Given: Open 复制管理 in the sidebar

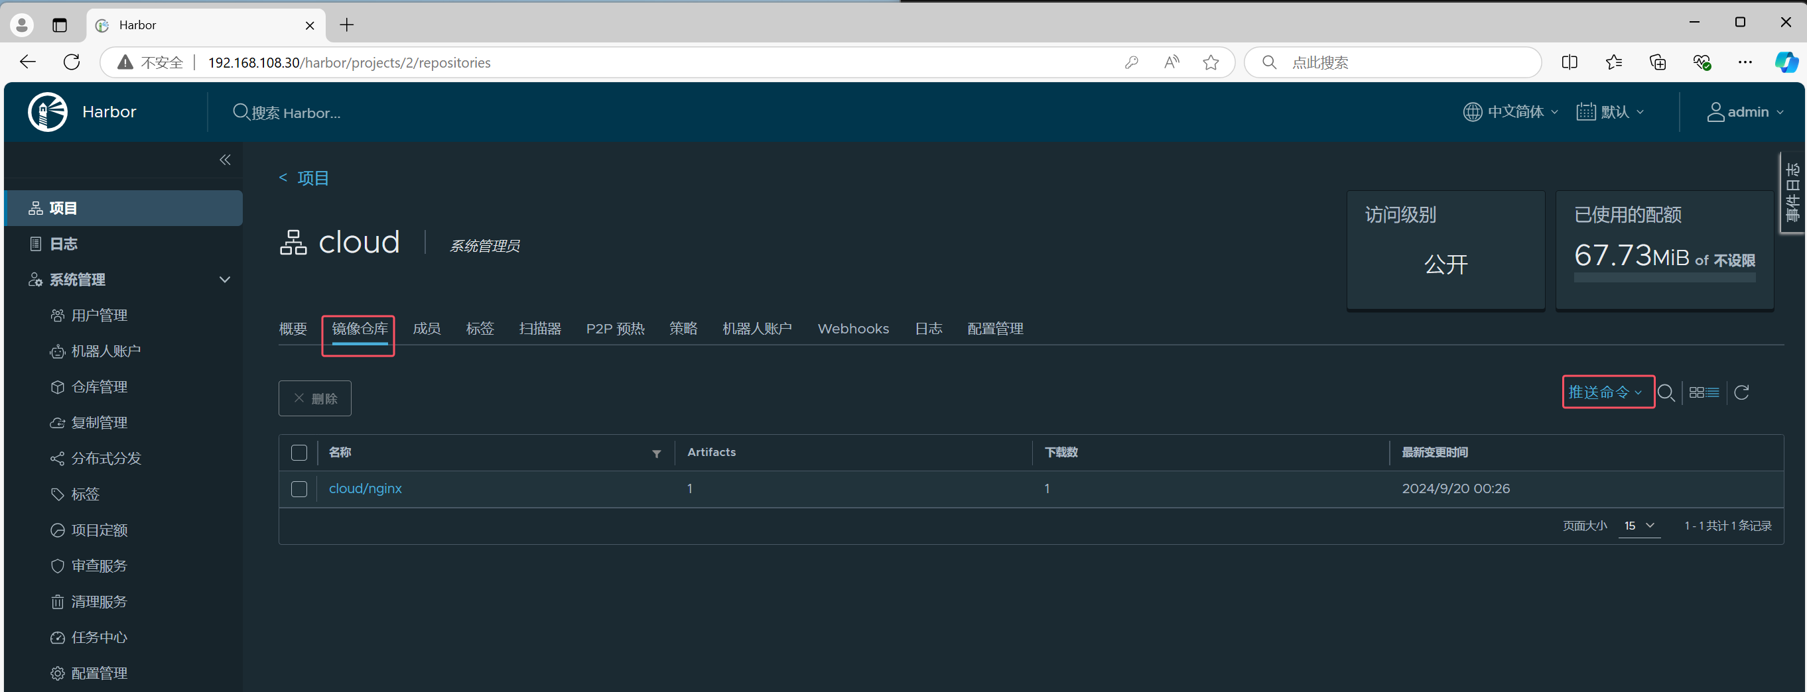Looking at the screenshot, I should [100, 423].
